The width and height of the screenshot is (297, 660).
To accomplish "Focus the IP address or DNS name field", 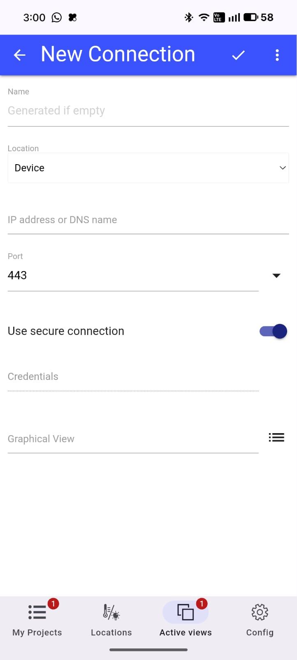I will [x=148, y=220].
